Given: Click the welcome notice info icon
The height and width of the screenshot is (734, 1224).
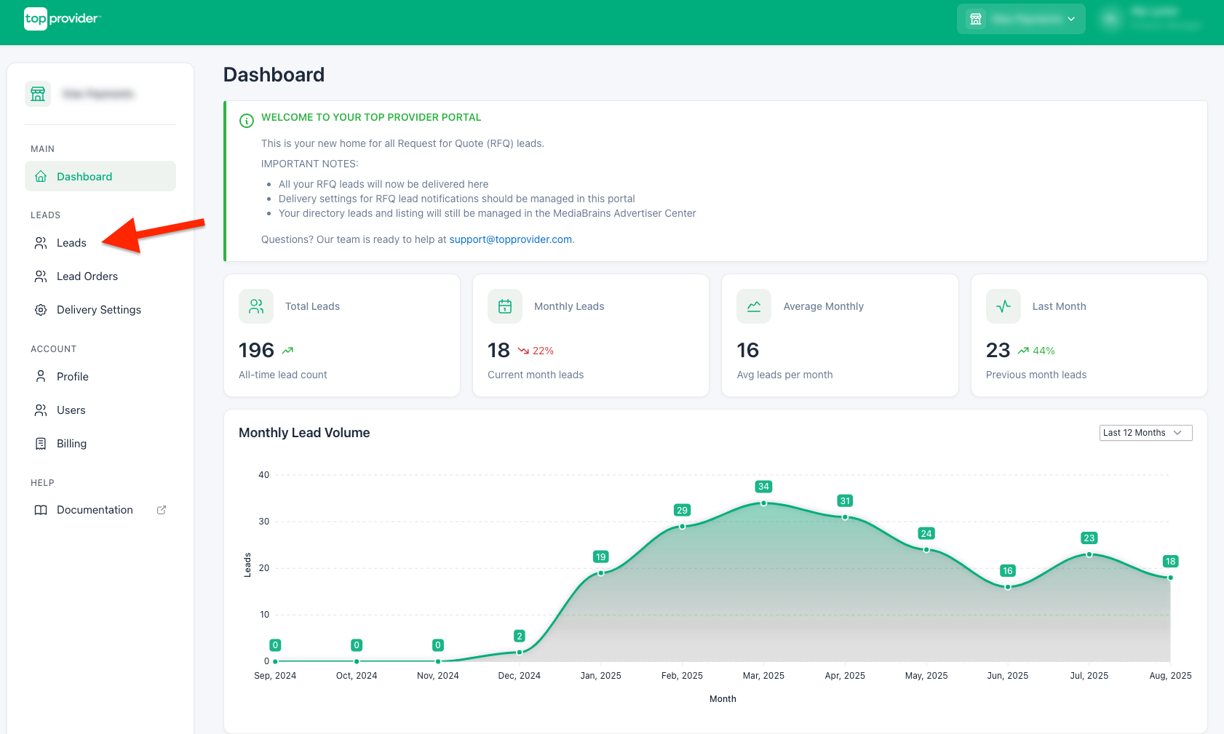Looking at the screenshot, I should [247, 121].
